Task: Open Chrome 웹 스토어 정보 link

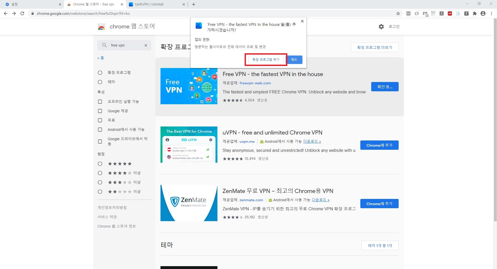Action: pos(116,226)
